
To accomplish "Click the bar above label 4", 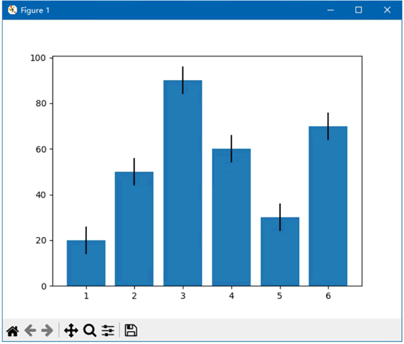I will 232,217.
